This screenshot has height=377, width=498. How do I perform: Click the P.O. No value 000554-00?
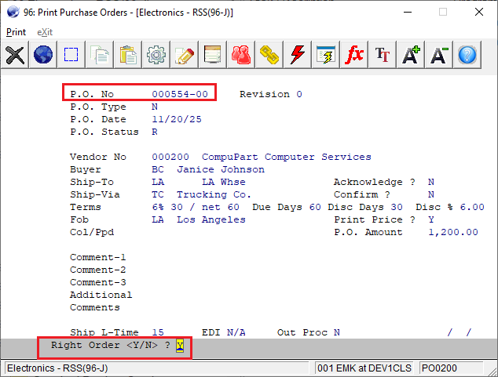[180, 94]
